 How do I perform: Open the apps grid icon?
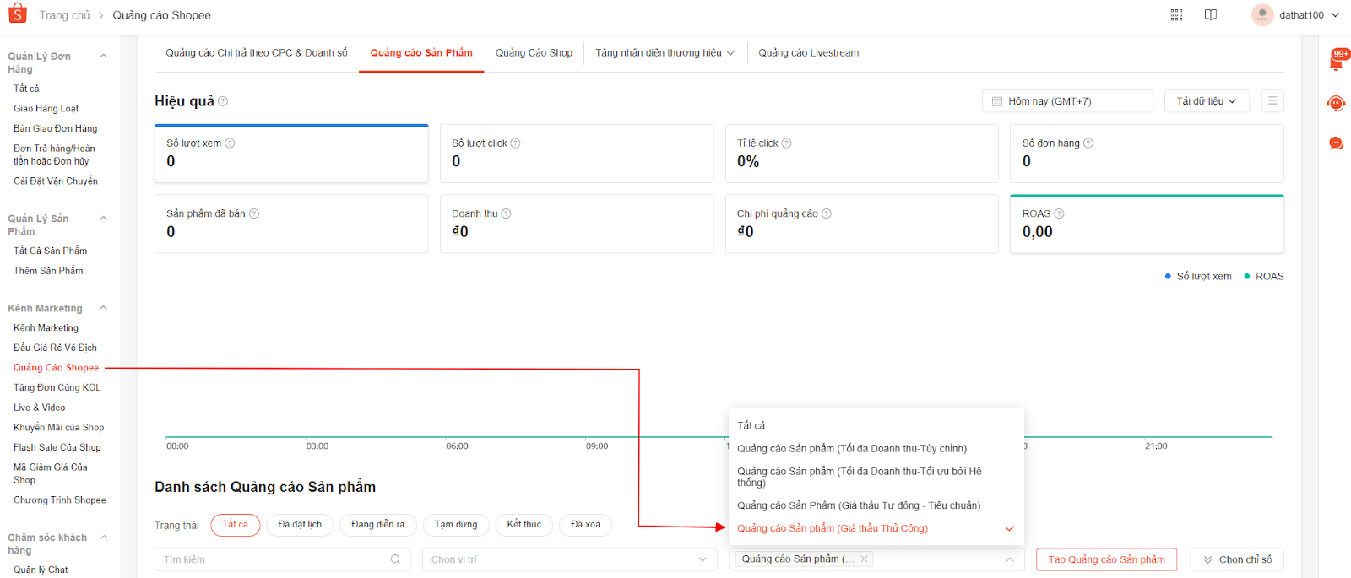click(1176, 15)
